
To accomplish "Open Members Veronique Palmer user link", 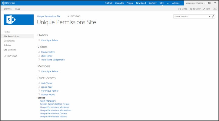I will pos(50,71).
